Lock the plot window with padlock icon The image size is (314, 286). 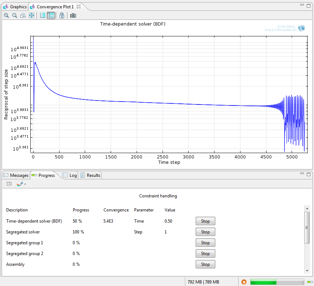(62, 15)
